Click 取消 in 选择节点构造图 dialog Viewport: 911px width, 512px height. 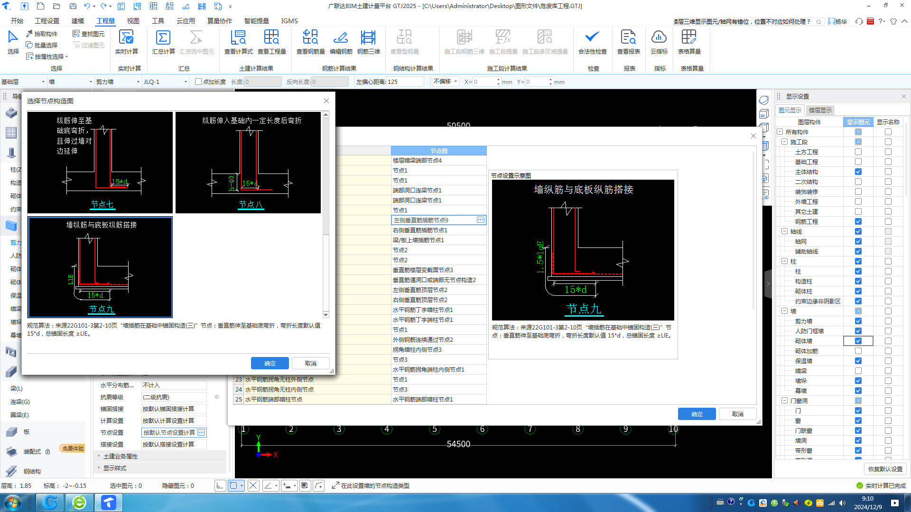pyautogui.click(x=311, y=363)
